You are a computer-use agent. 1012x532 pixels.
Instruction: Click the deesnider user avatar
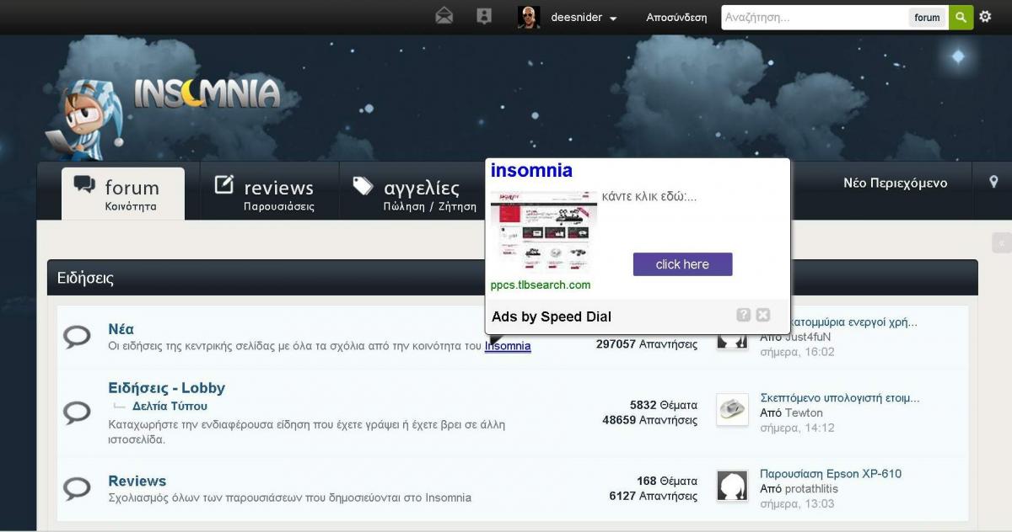[x=529, y=17]
